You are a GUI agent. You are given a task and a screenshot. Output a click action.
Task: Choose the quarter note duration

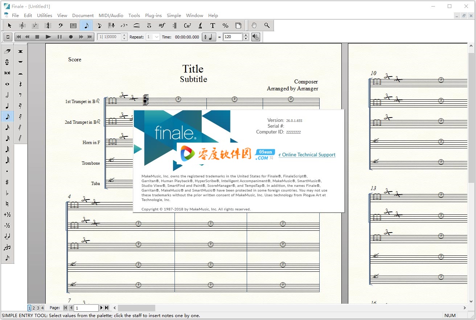tap(7, 106)
